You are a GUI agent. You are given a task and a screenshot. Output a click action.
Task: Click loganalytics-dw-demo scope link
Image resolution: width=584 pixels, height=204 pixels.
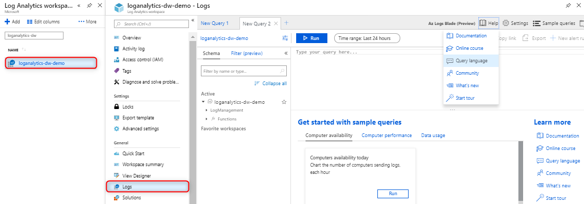224,38
